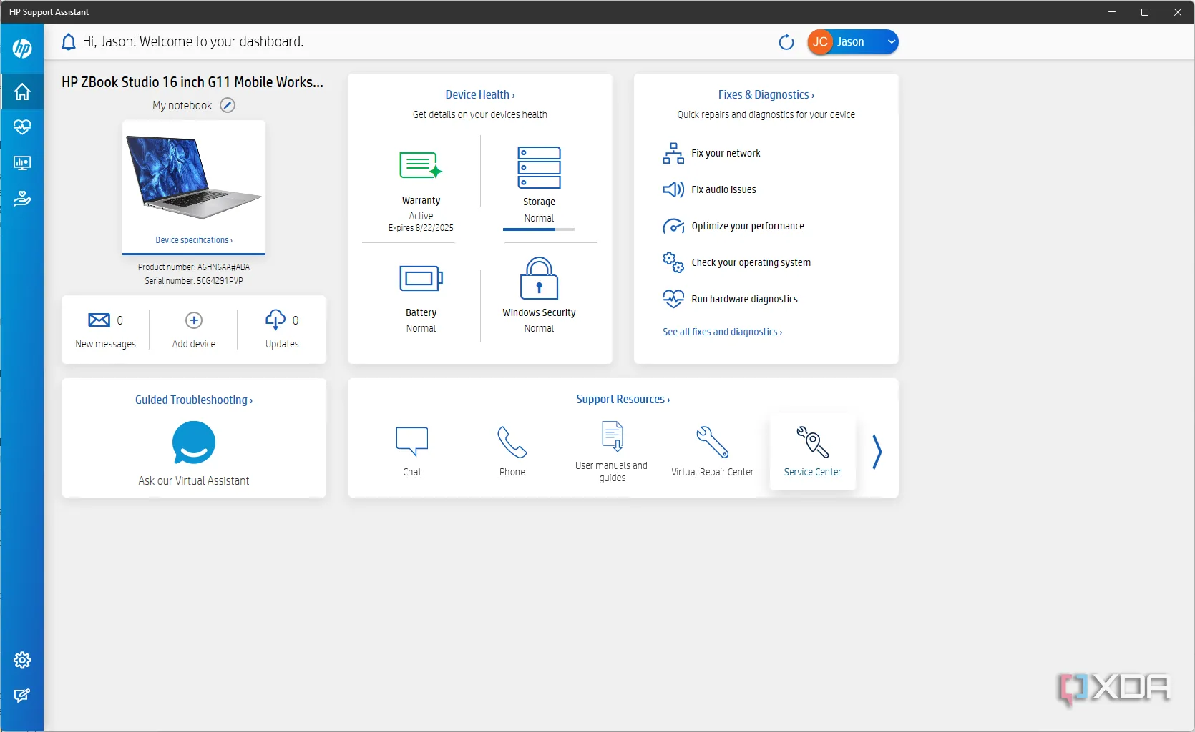Open Battery health icon
Viewport: 1195px width, 732px height.
pos(421,278)
